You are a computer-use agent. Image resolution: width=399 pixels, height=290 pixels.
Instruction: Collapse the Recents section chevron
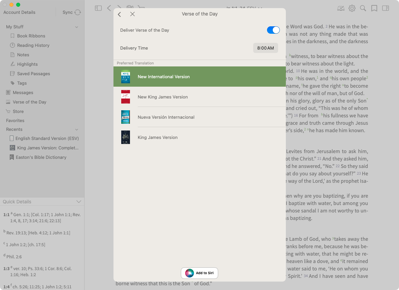coord(76,129)
